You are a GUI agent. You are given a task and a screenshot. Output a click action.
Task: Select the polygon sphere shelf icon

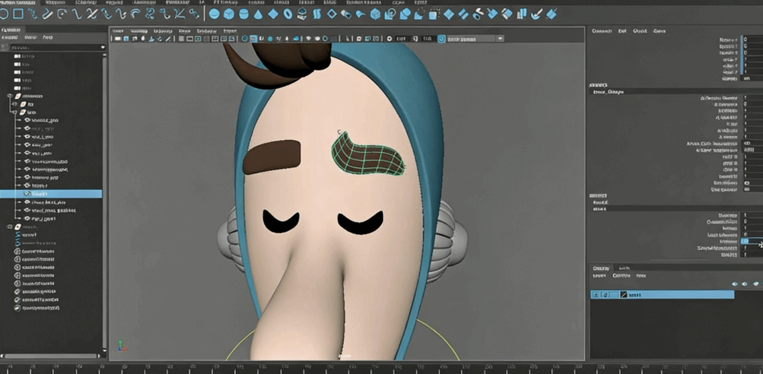215,14
